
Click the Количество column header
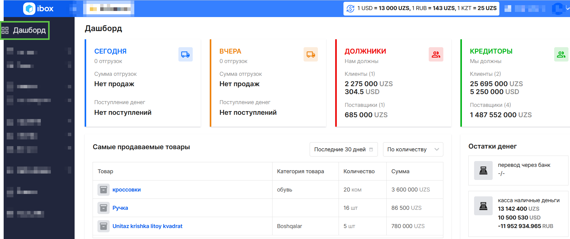359,171
